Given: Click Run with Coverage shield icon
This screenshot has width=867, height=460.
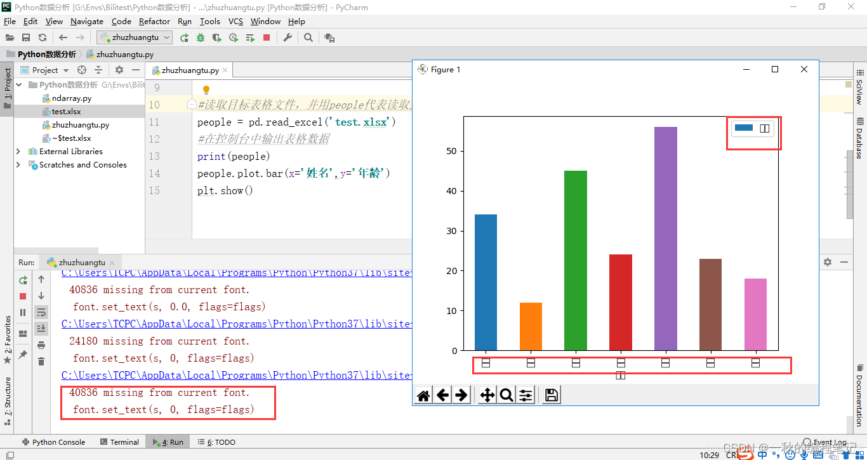Looking at the screenshot, I should point(217,37).
